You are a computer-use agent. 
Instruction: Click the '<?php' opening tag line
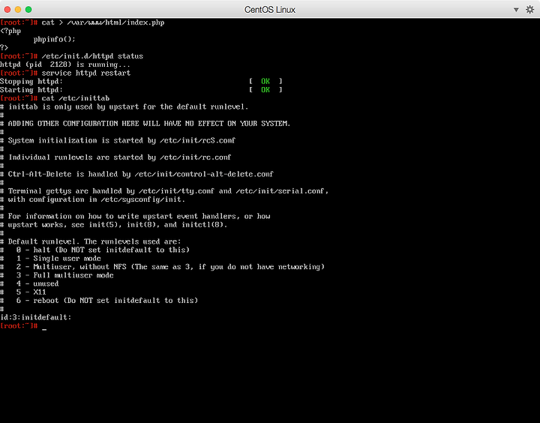[10, 31]
